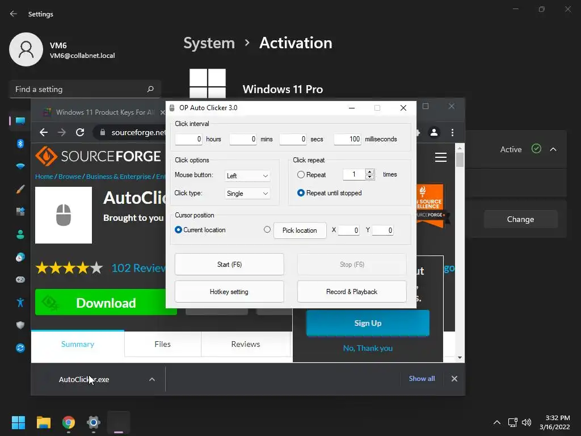Open the Mouse button dropdown
Viewport: 581px width, 436px height.
[x=247, y=176]
